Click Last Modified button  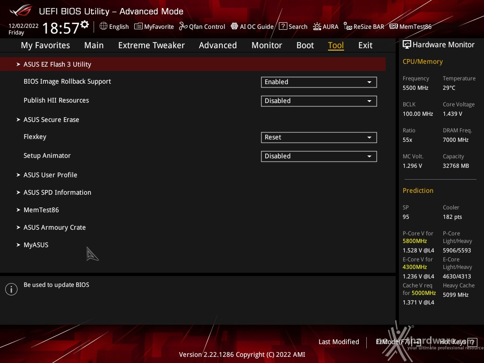coord(338,342)
